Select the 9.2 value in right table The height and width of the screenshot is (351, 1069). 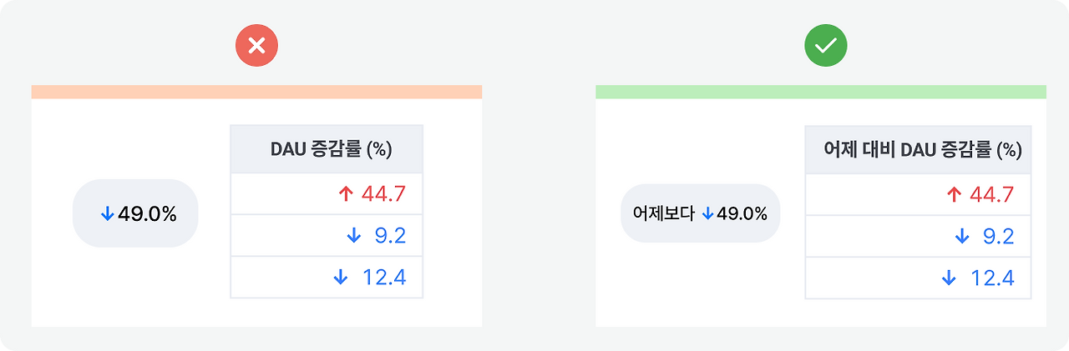[x=998, y=237]
